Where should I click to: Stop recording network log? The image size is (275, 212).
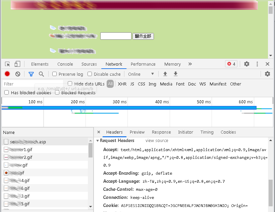coord(7,74)
